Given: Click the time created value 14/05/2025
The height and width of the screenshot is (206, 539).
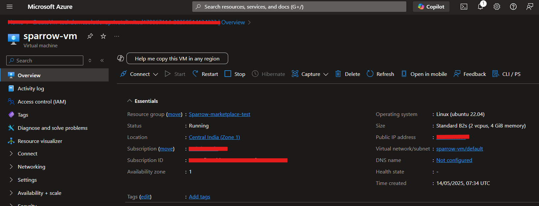Looking at the screenshot, I should [463, 183].
